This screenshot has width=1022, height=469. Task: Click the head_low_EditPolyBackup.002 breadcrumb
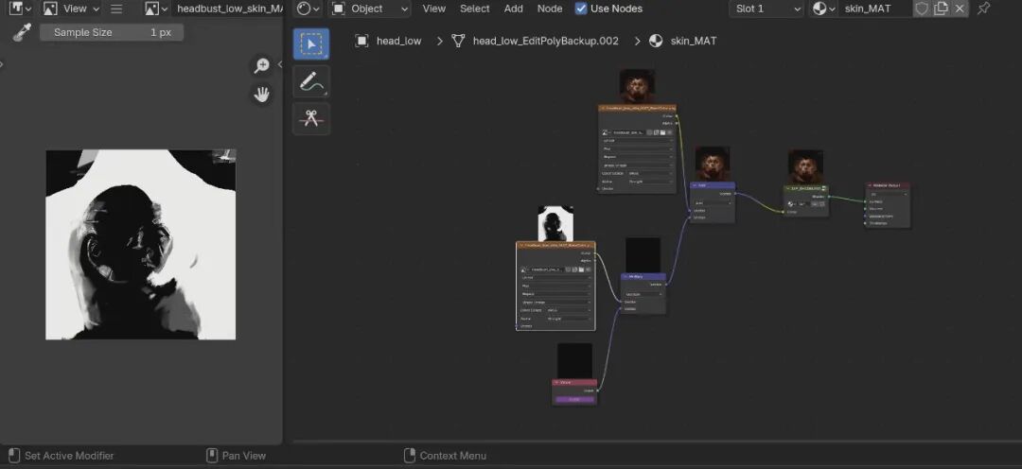(x=546, y=41)
